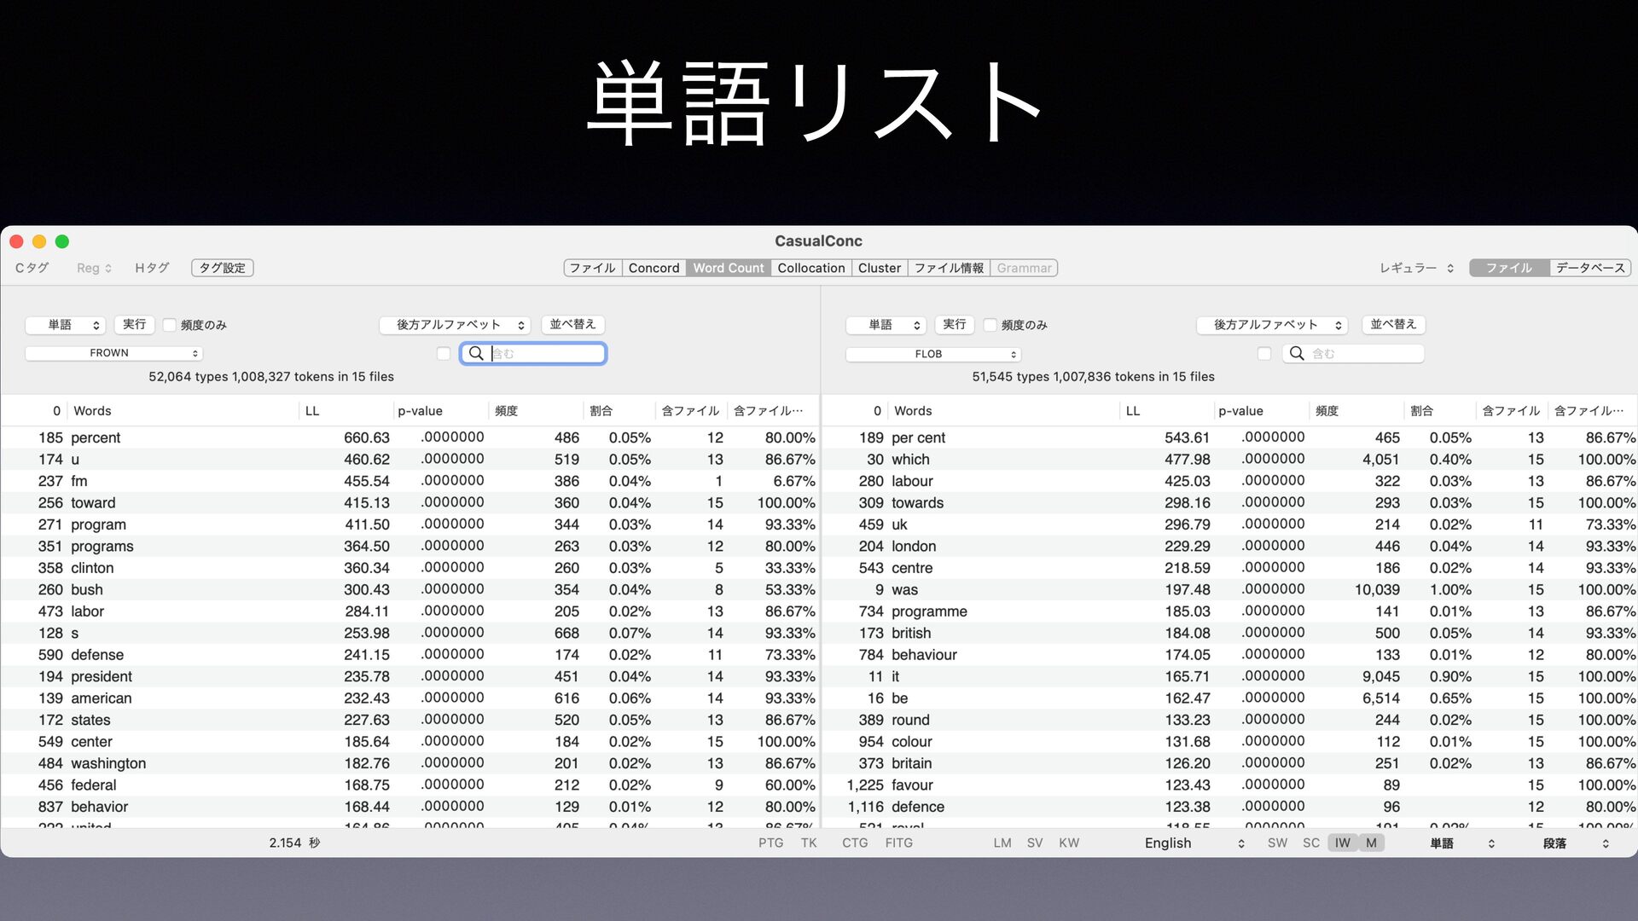The image size is (1638, 921).
Task: Enable right 頻度のみ checkbox near FLOB
Action: pyautogui.click(x=990, y=325)
